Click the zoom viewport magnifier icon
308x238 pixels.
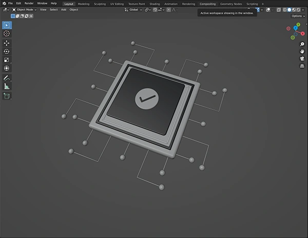pos(302,44)
